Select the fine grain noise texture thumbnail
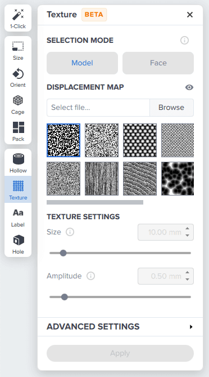Image resolution: width=209 pixels, height=377 pixels. pyautogui.click(x=63, y=179)
